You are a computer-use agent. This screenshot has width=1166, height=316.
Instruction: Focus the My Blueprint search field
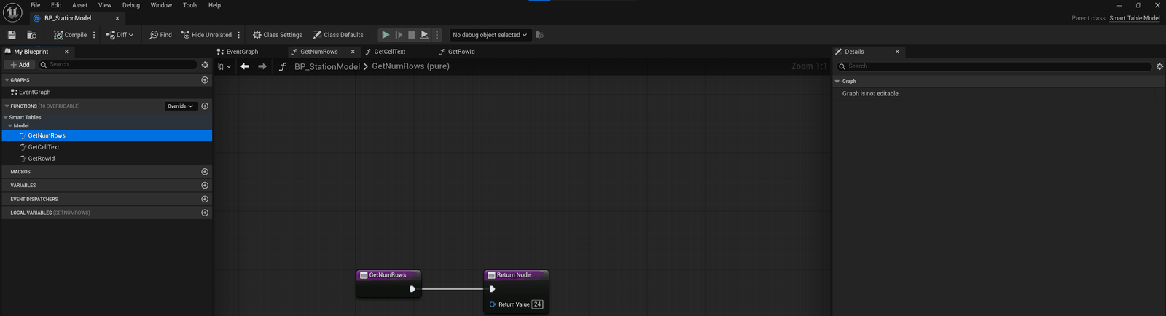(x=117, y=65)
